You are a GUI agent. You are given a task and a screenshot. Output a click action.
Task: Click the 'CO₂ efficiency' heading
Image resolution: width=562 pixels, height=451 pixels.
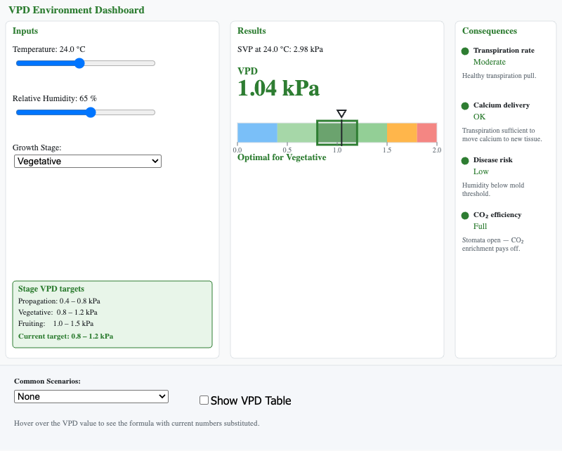497,215
